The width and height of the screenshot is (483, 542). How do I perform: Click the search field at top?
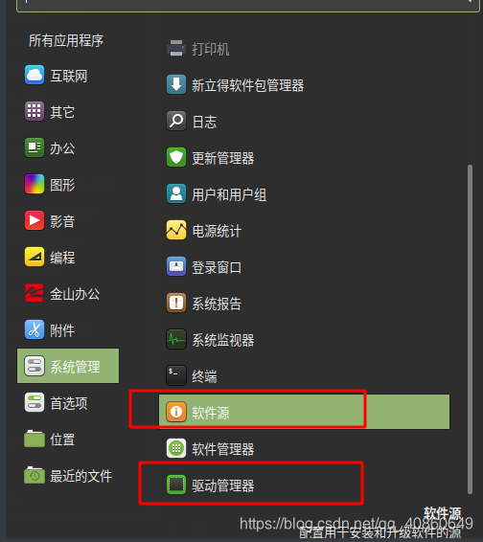point(247,6)
